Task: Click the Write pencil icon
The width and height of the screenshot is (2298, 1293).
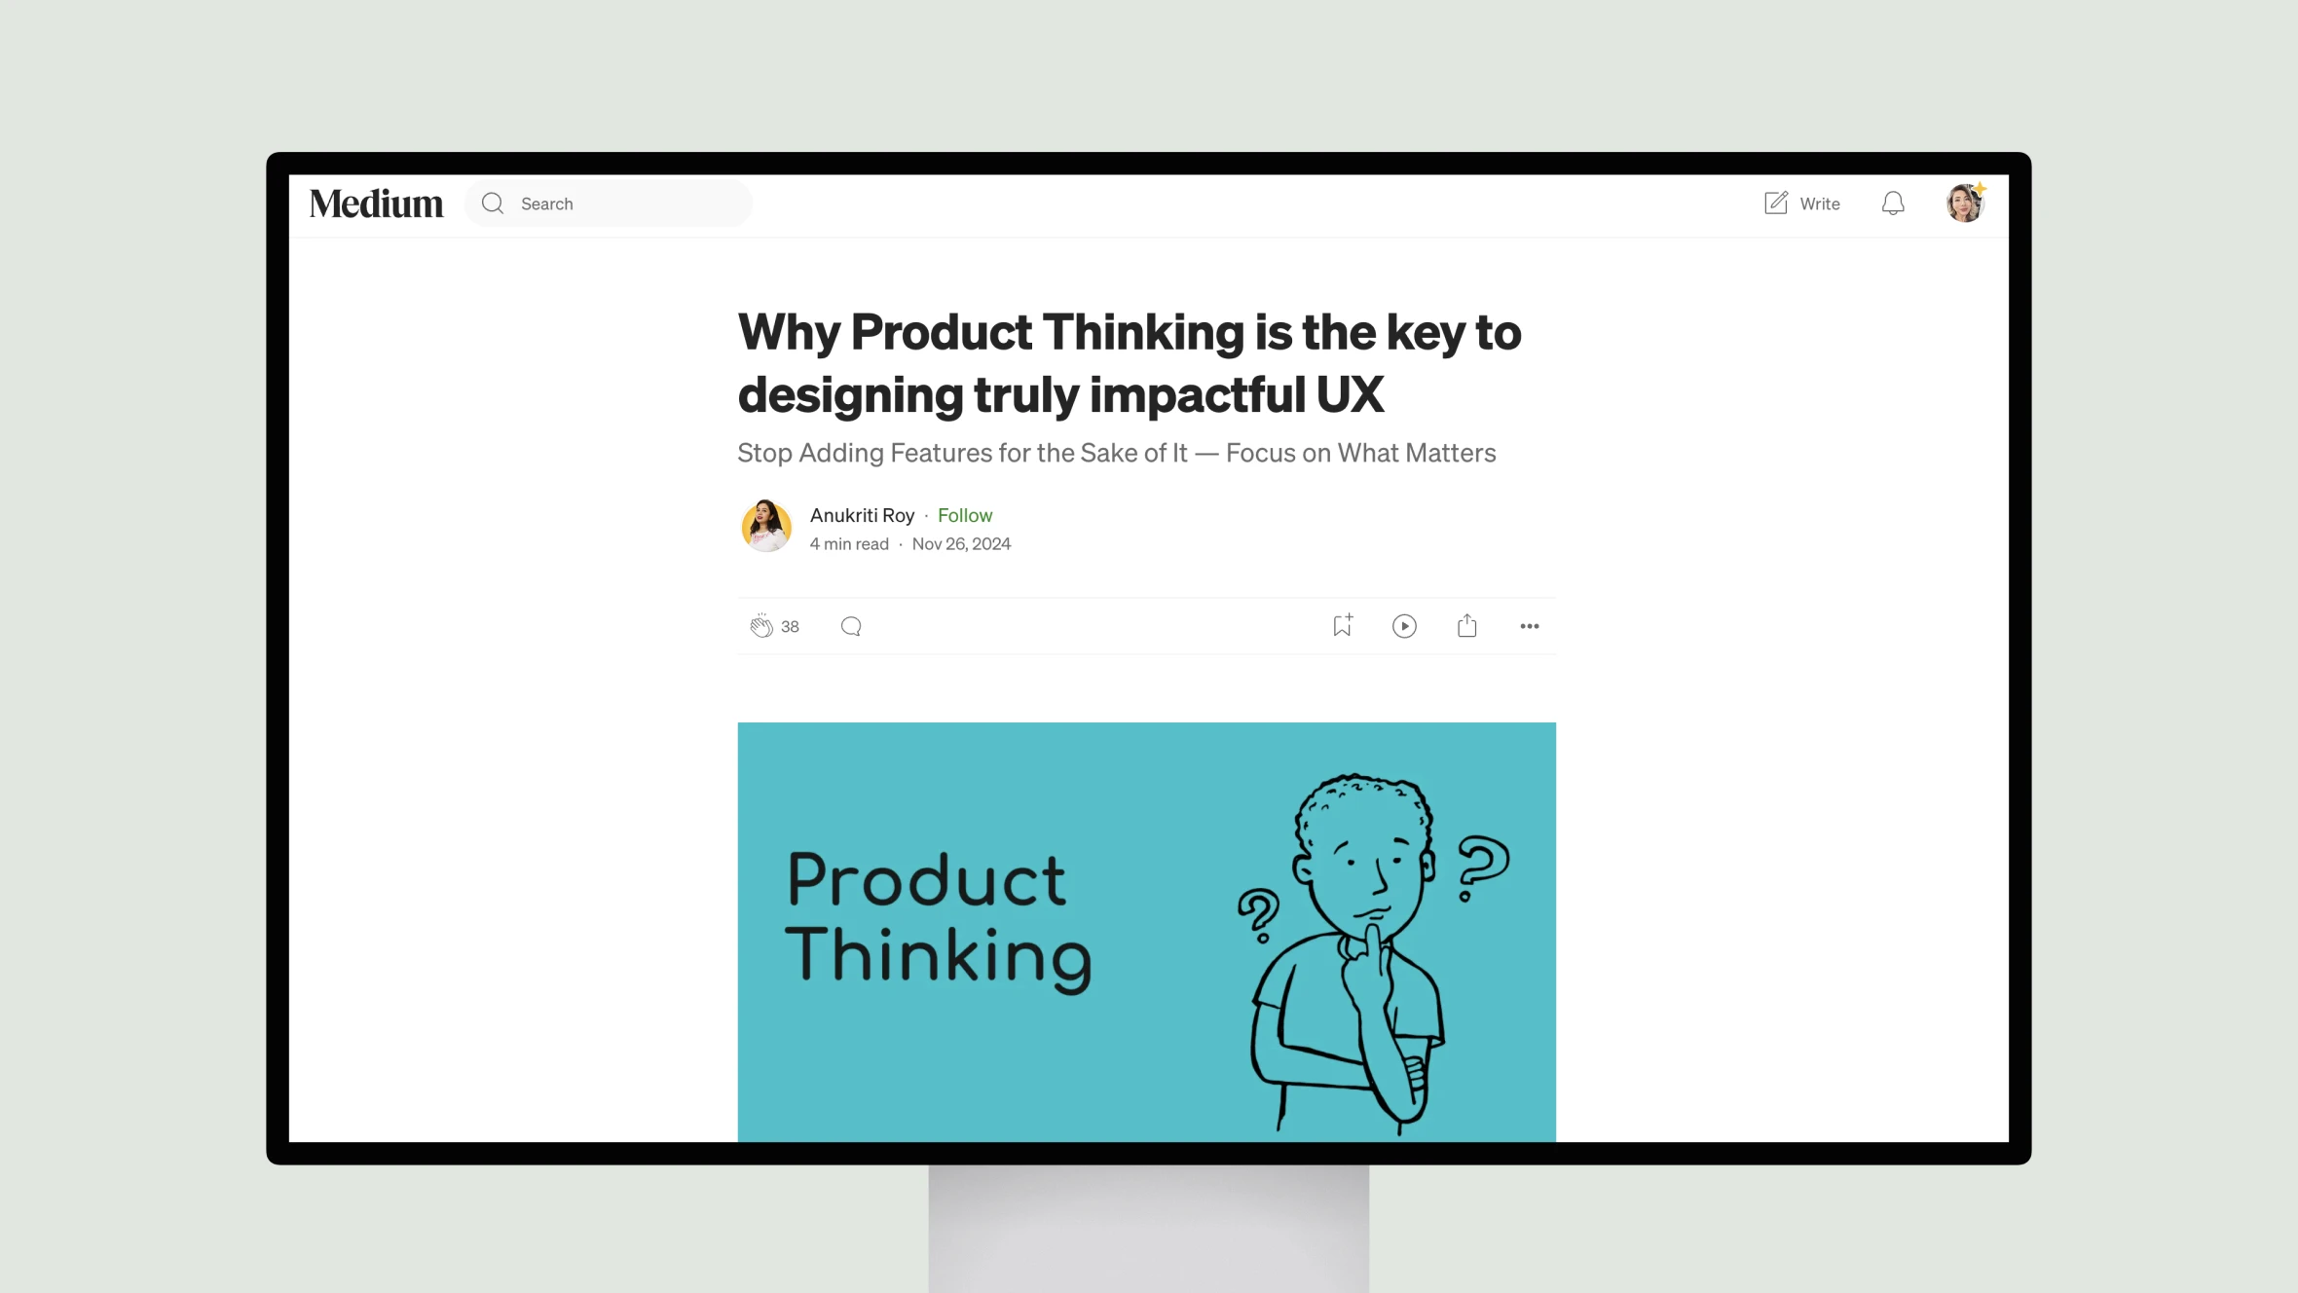Action: 1775,203
